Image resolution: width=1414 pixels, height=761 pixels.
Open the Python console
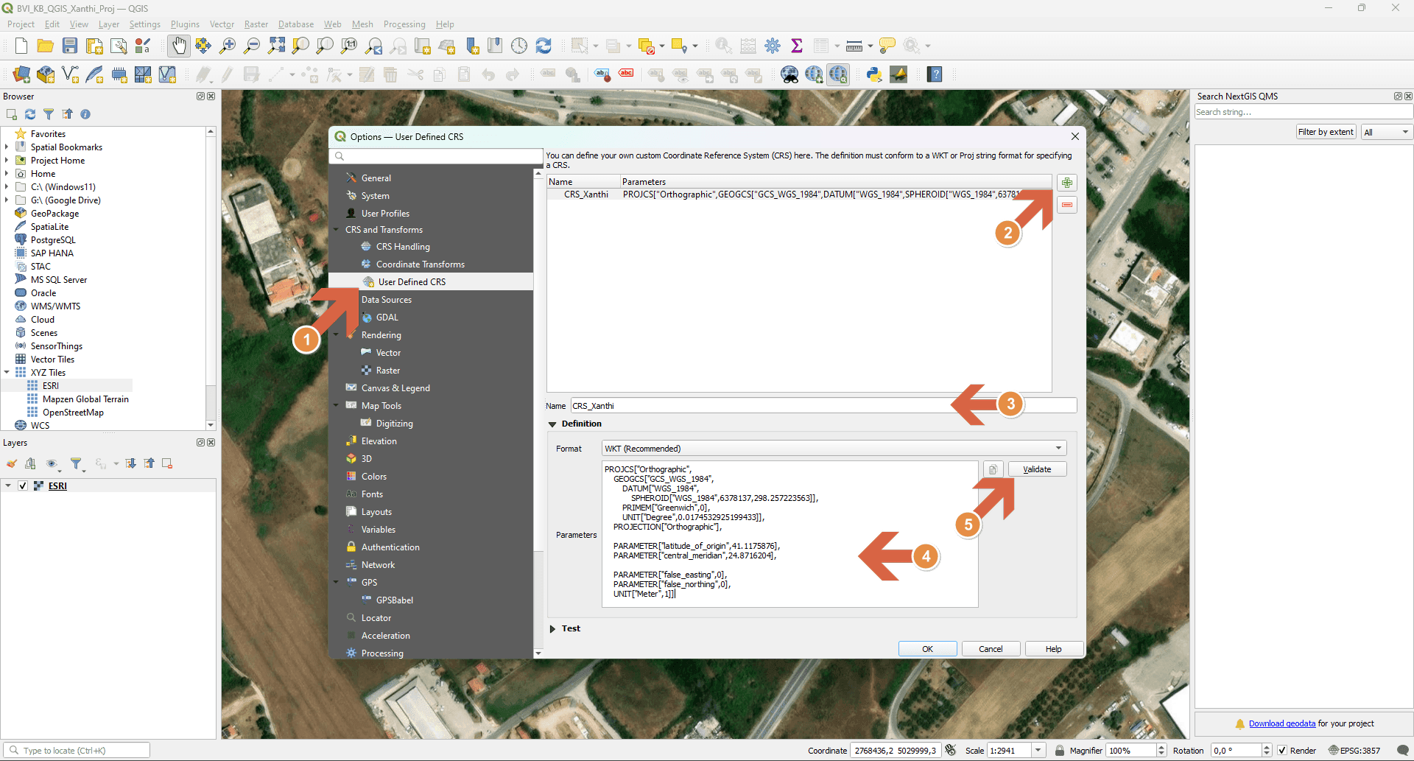point(874,74)
